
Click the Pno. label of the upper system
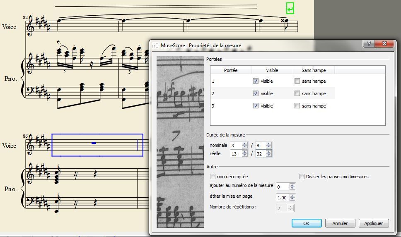pyautogui.click(x=11, y=79)
